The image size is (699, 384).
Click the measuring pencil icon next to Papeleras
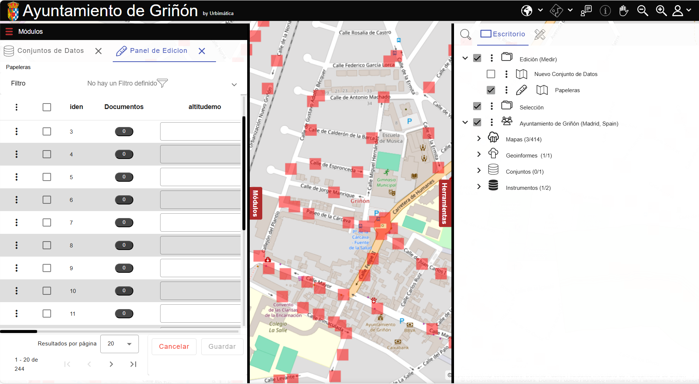tap(522, 90)
